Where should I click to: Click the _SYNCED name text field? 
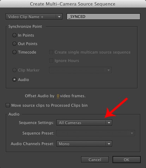click(x=103, y=17)
